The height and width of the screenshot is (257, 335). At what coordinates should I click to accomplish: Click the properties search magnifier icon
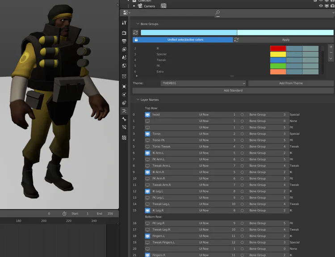(x=218, y=13)
